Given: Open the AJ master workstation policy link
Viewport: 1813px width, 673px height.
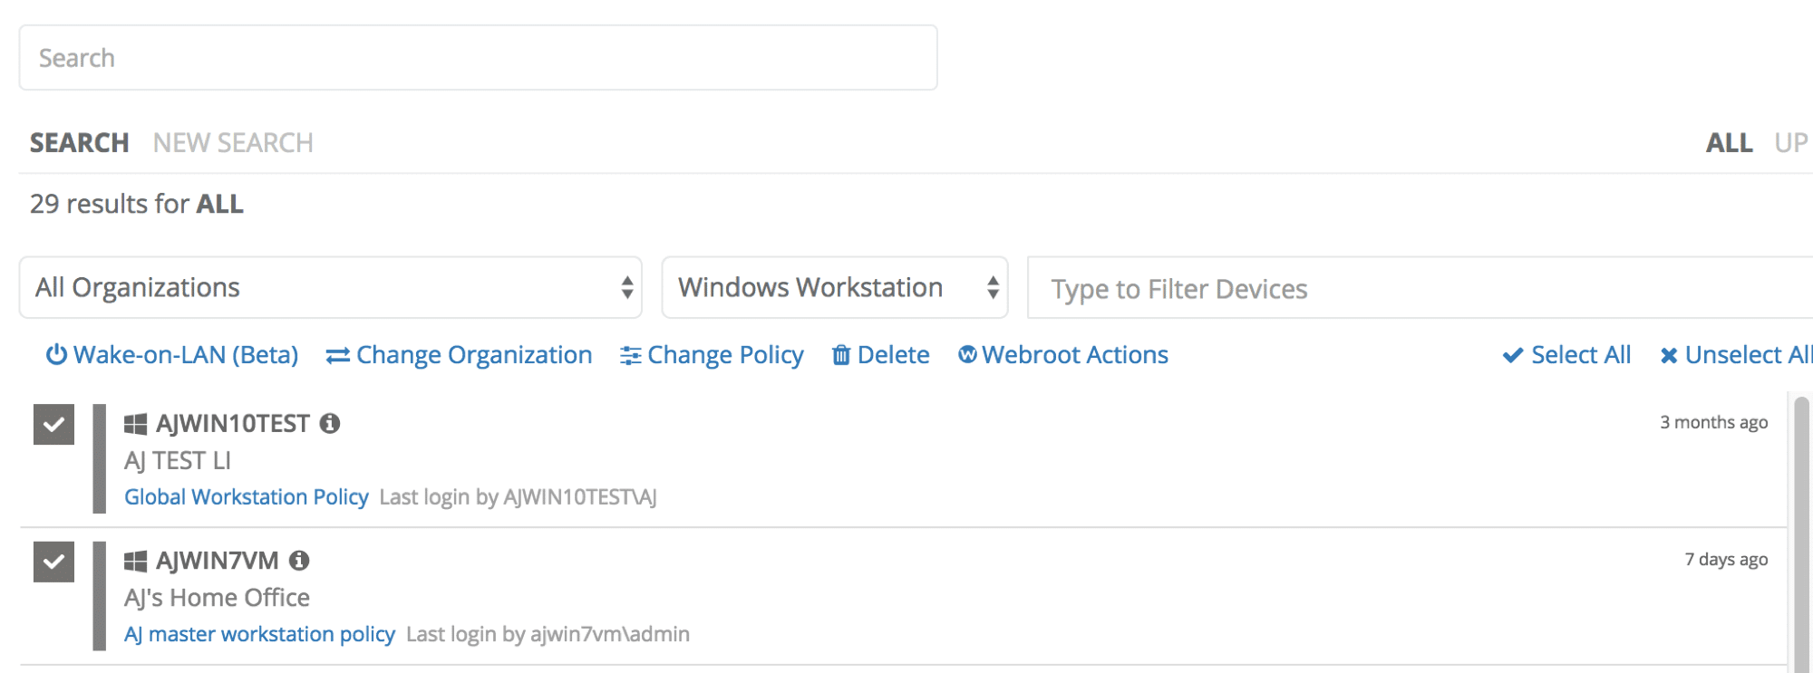Looking at the screenshot, I should coord(259,634).
